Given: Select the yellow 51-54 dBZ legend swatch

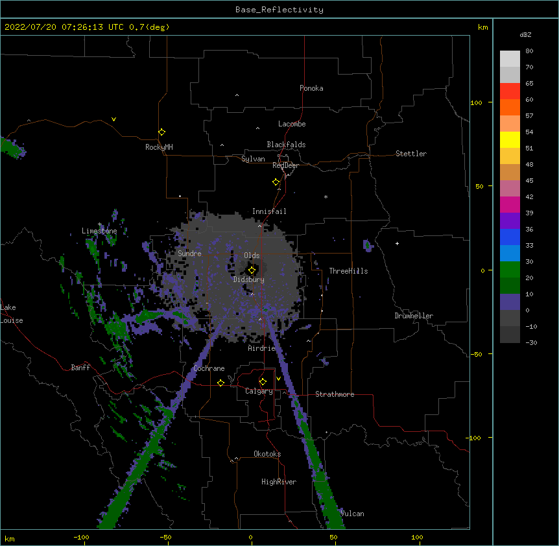Looking at the screenshot, I should click(x=510, y=139).
